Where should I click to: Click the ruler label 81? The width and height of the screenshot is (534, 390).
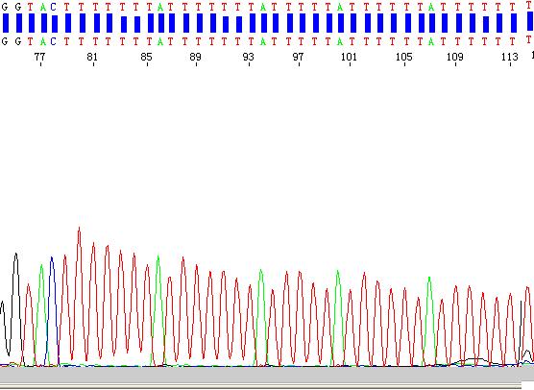(92, 57)
